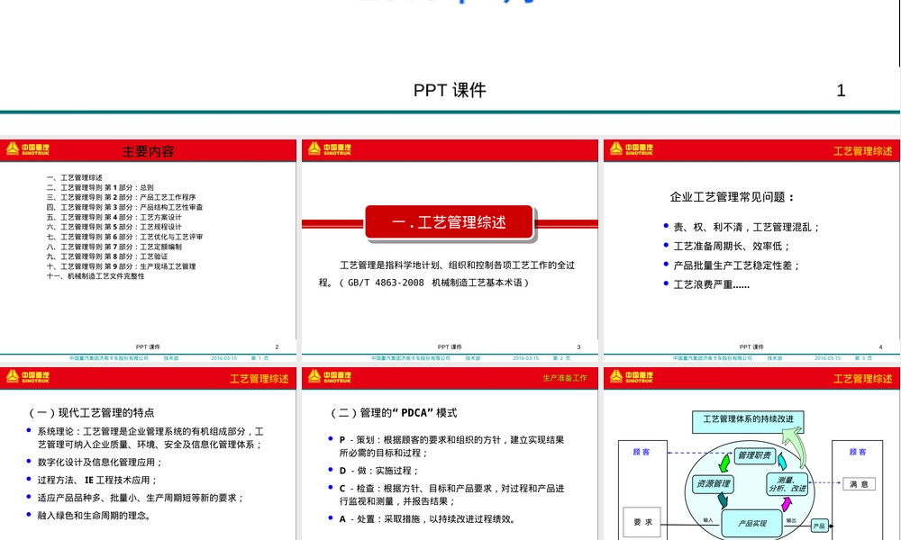Screen dimensions: 901x540
Task: Select contents line 第6部分:工艺优化与工艺评审
Action: coord(124,237)
